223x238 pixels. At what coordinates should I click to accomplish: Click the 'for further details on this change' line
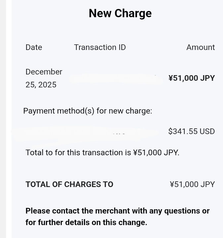[x=86, y=222]
